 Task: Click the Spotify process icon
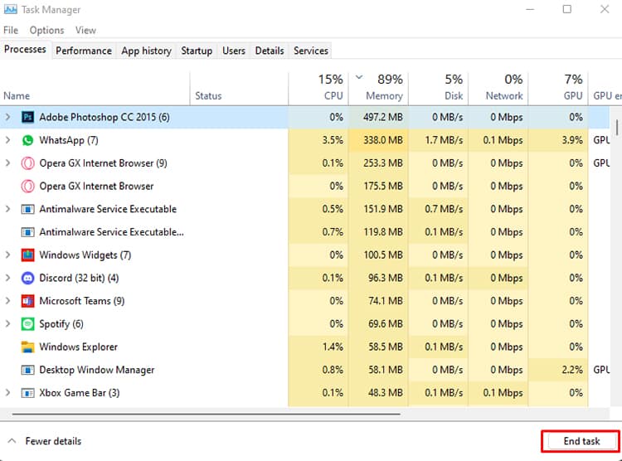pyautogui.click(x=27, y=323)
